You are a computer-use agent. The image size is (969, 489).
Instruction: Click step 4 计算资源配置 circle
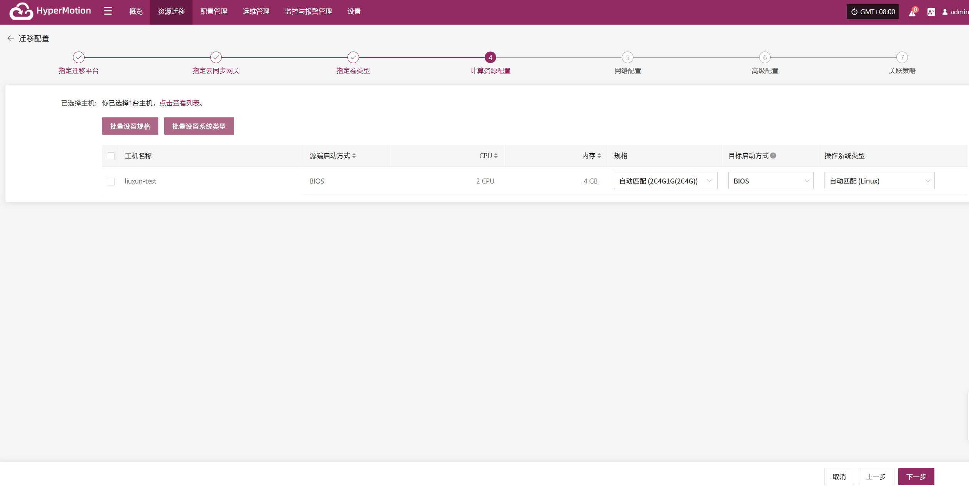click(x=490, y=57)
